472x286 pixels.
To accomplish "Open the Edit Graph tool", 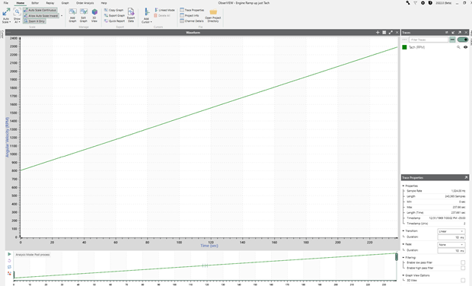I will click(84, 12).
